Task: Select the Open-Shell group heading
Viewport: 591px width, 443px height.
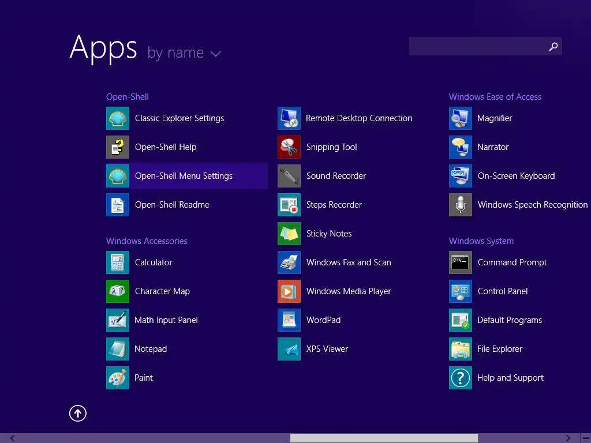Action: tap(128, 97)
